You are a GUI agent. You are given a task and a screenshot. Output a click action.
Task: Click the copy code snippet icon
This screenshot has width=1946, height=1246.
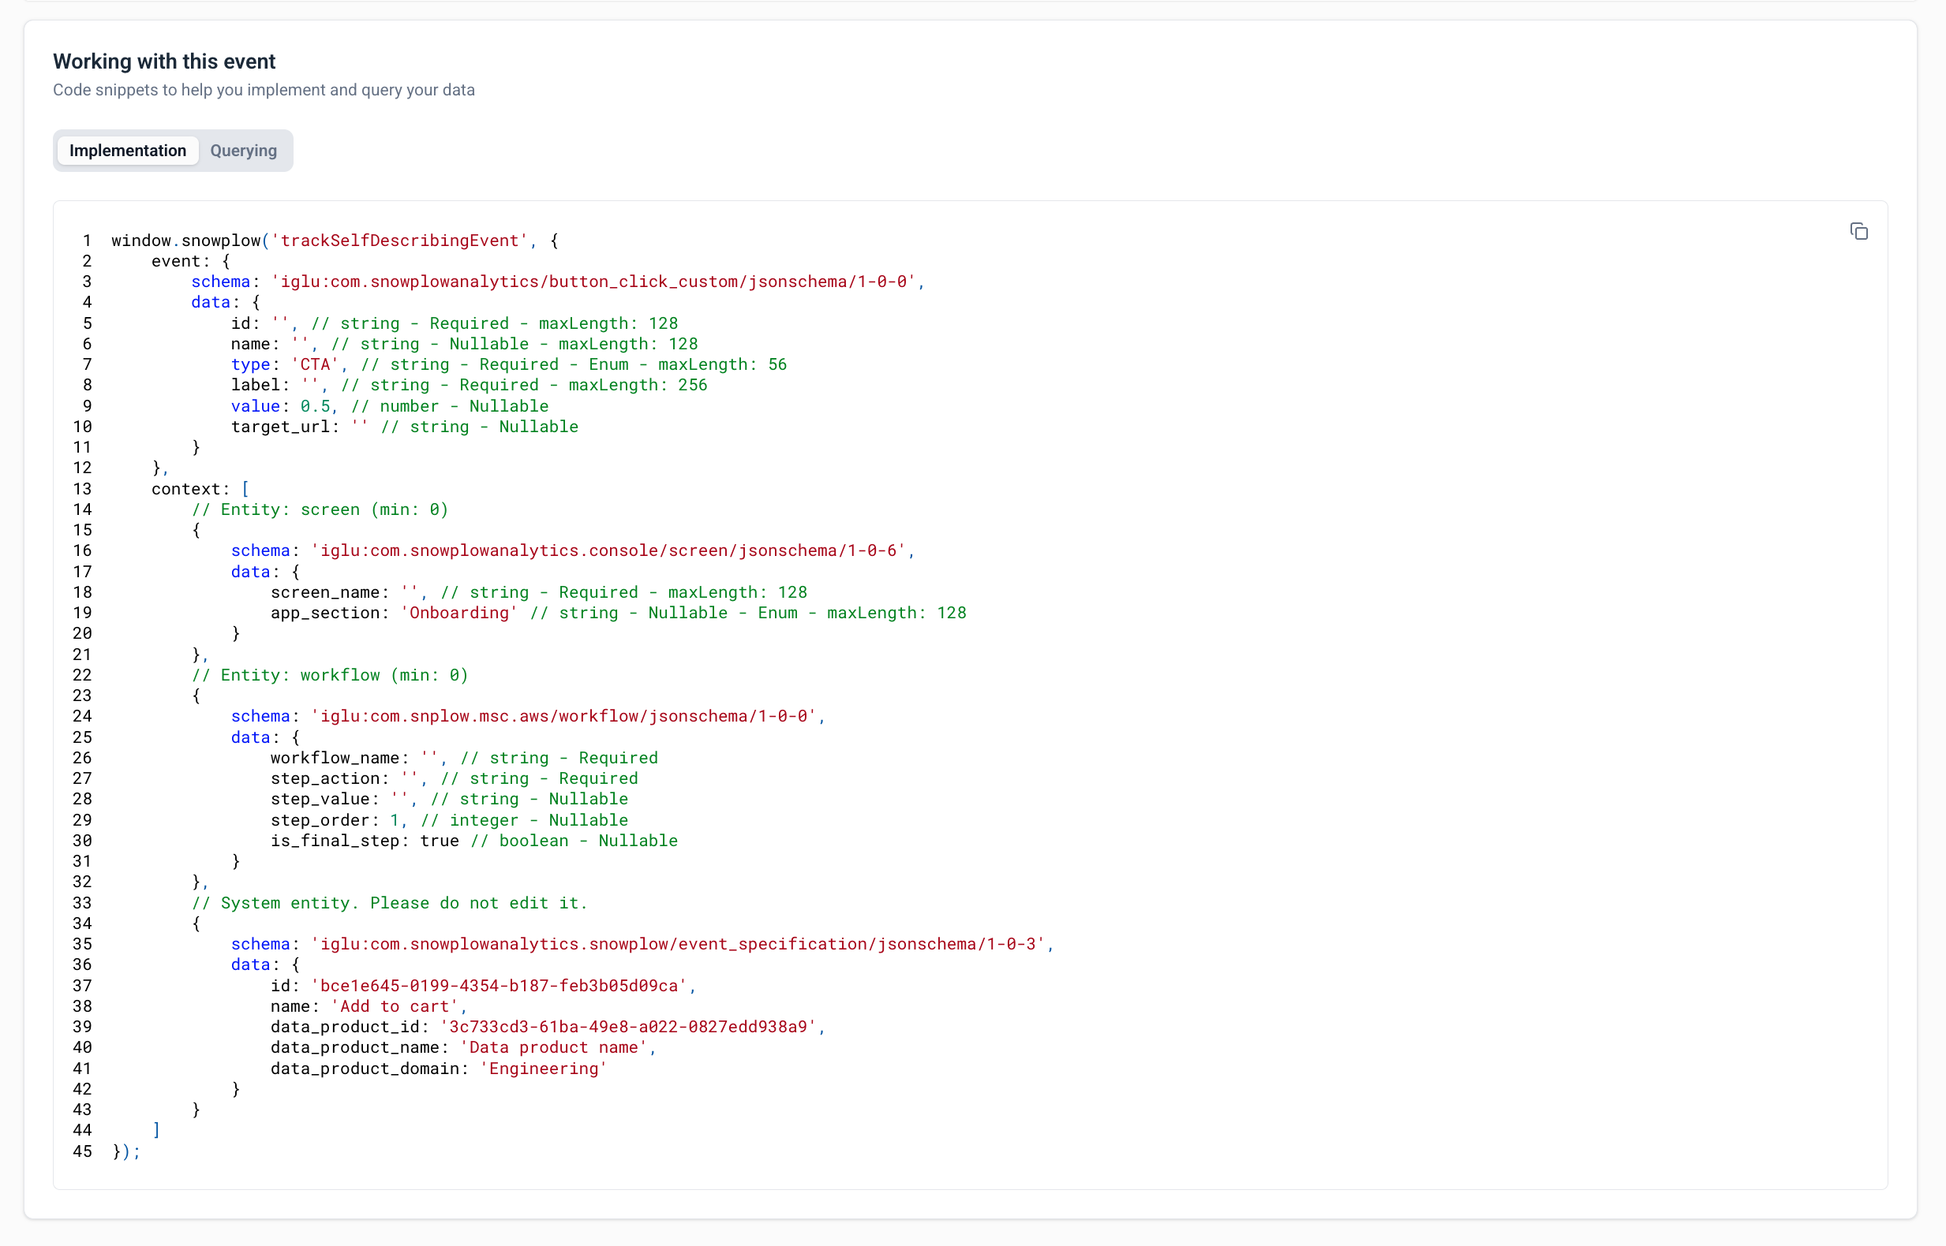1858,231
